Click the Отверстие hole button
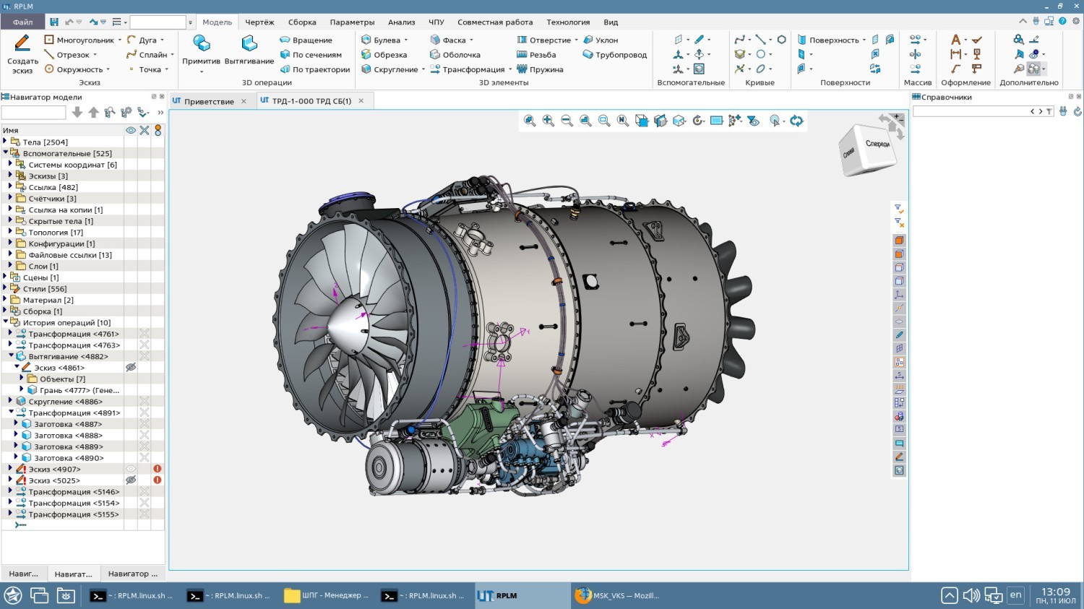 pos(543,40)
